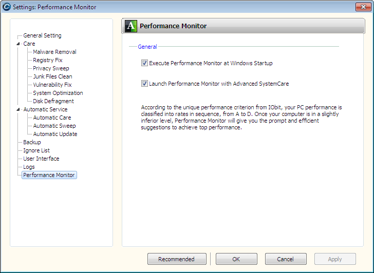Click the IObit performance criterion description
The image size is (374, 273).
click(x=241, y=118)
